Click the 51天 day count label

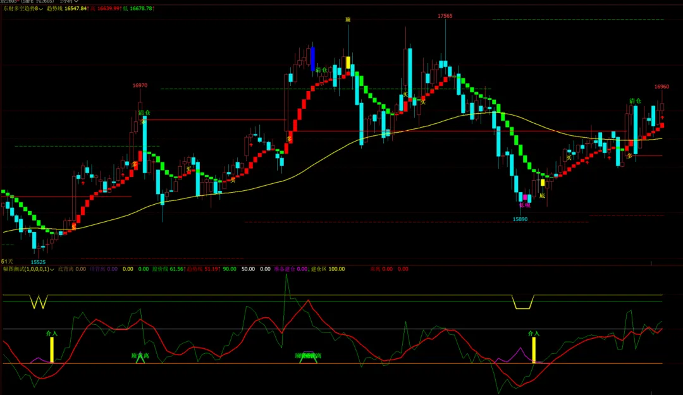(x=7, y=261)
